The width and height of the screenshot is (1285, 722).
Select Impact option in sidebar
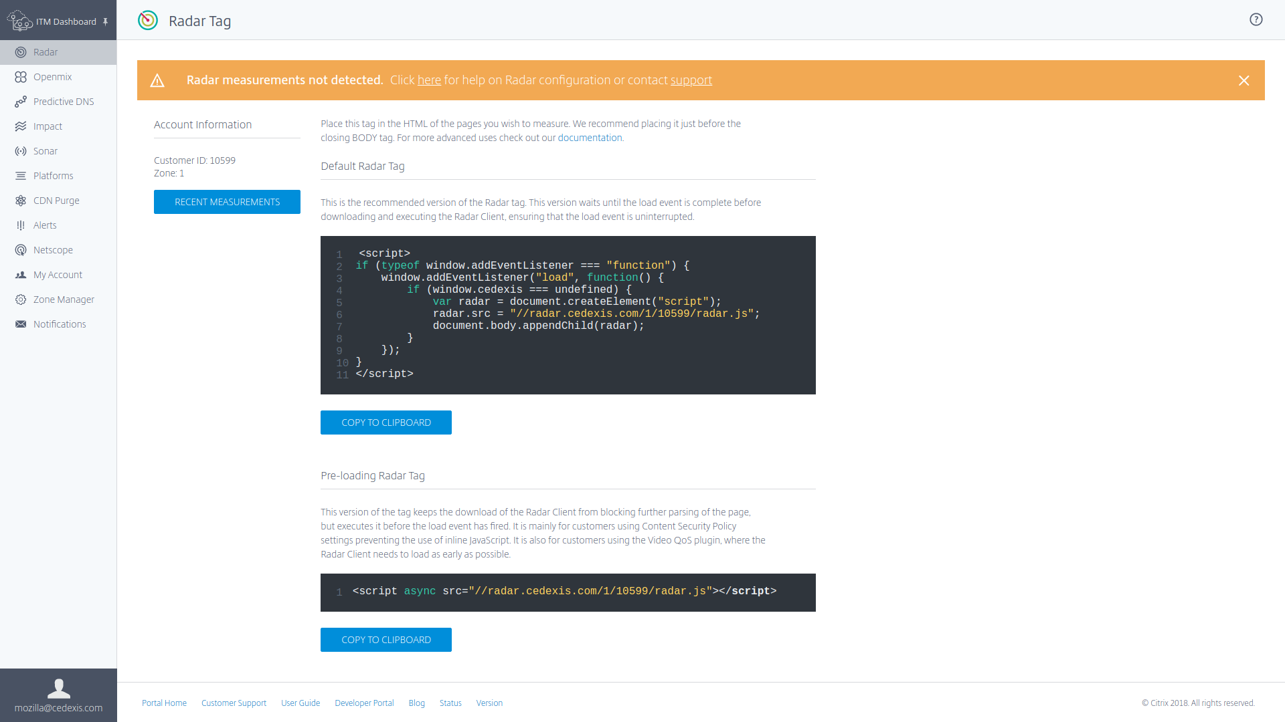click(49, 126)
